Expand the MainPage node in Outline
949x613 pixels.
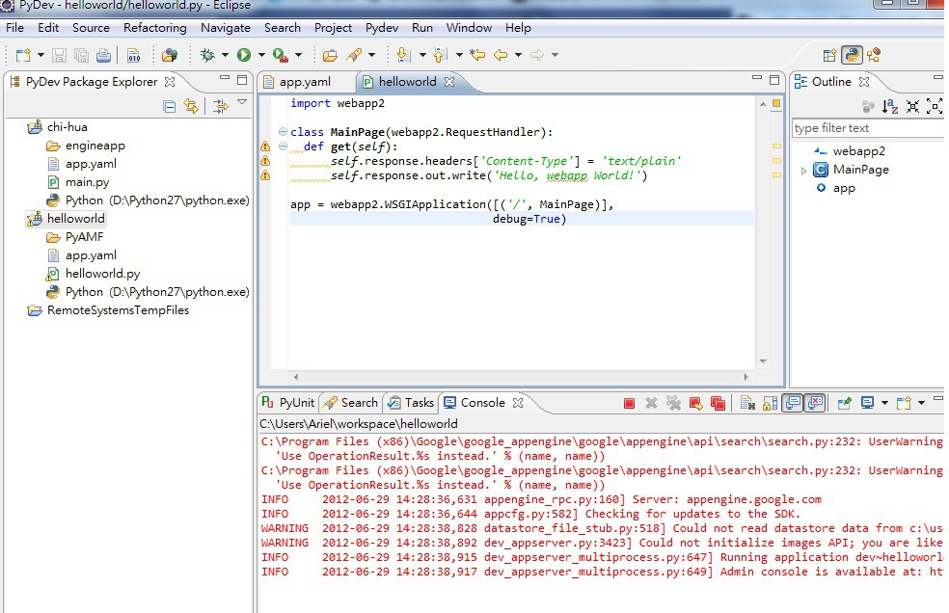click(x=804, y=171)
